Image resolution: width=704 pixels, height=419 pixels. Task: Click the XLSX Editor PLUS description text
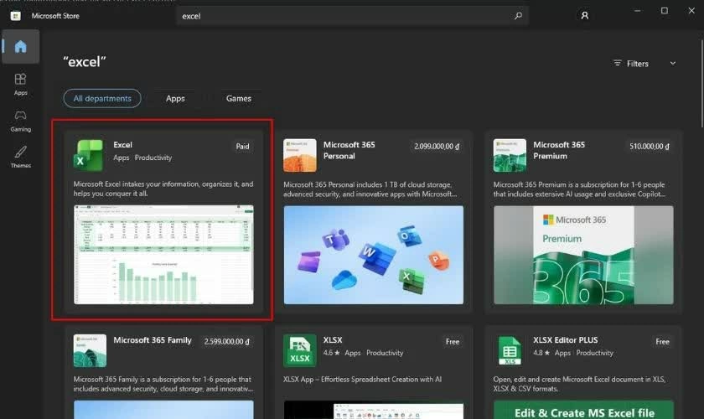point(579,384)
